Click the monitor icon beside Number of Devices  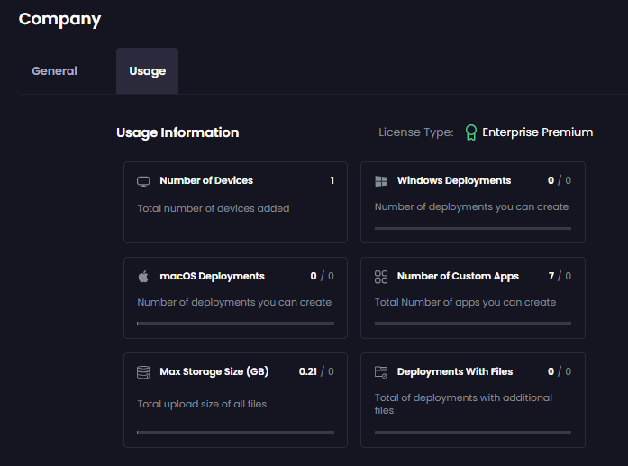click(x=143, y=181)
